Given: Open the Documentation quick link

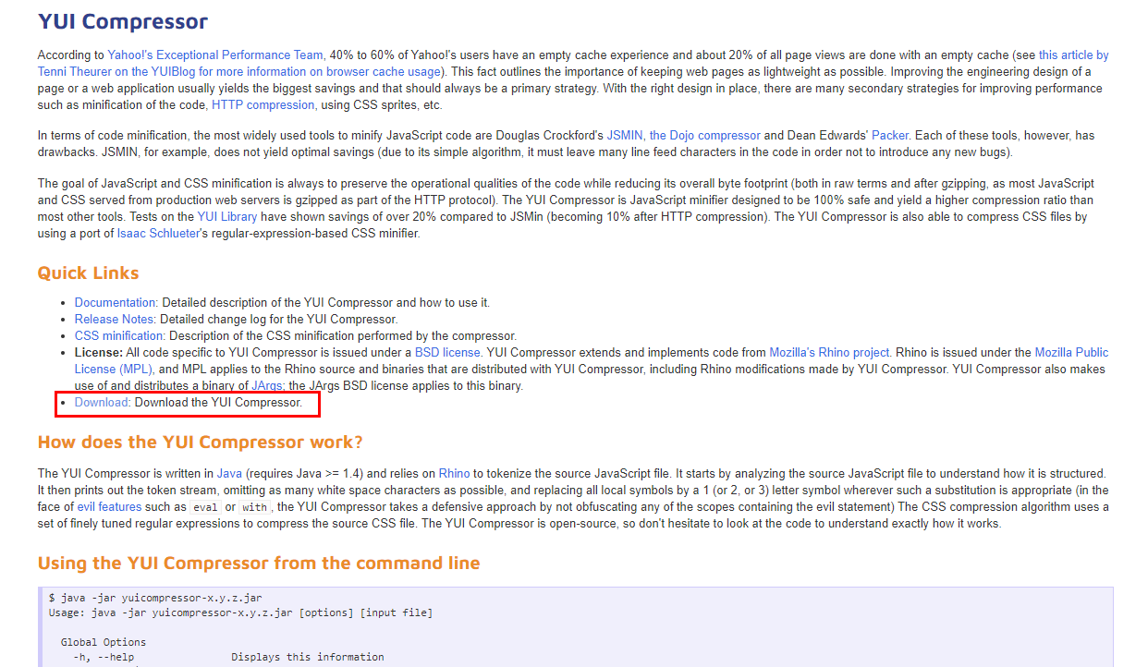Looking at the screenshot, I should tap(116, 303).
